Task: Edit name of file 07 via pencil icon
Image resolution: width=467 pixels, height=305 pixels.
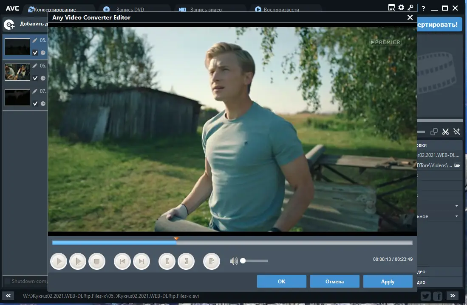Action: coord(35,91)
